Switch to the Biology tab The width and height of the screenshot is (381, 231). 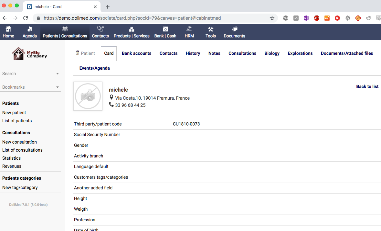[x=272, y=53]
